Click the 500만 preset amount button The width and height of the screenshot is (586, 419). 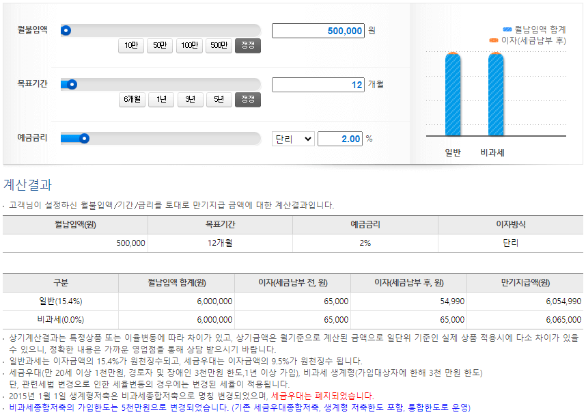220,46
